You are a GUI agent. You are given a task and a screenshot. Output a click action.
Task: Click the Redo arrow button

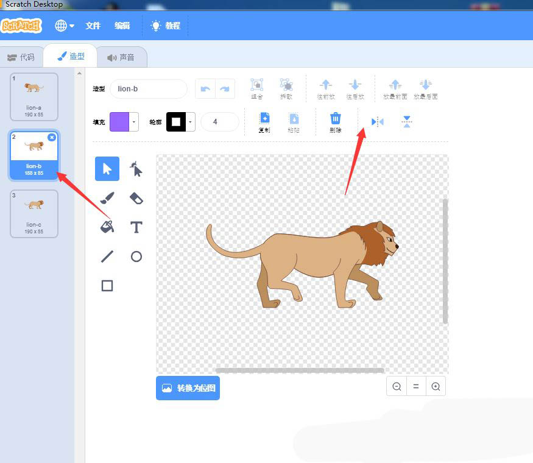tap(225, 89)
